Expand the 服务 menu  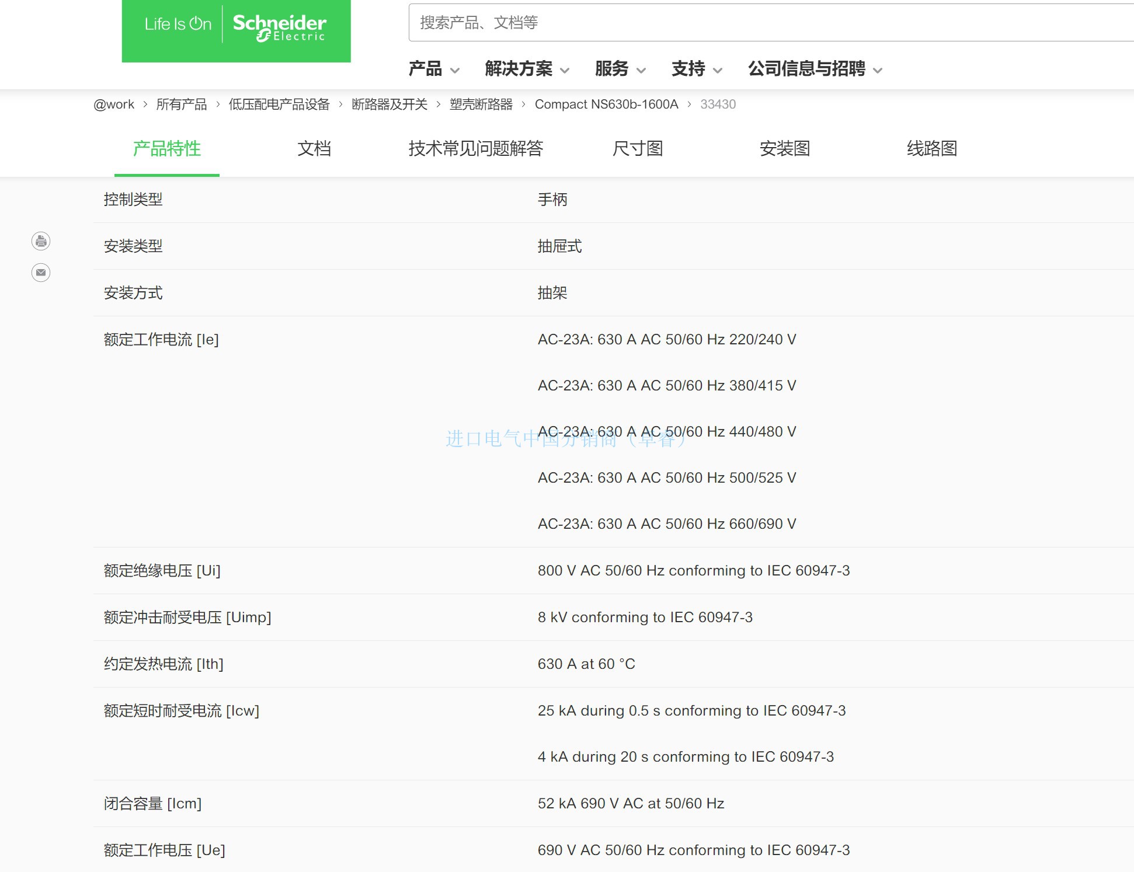[620, 69]
